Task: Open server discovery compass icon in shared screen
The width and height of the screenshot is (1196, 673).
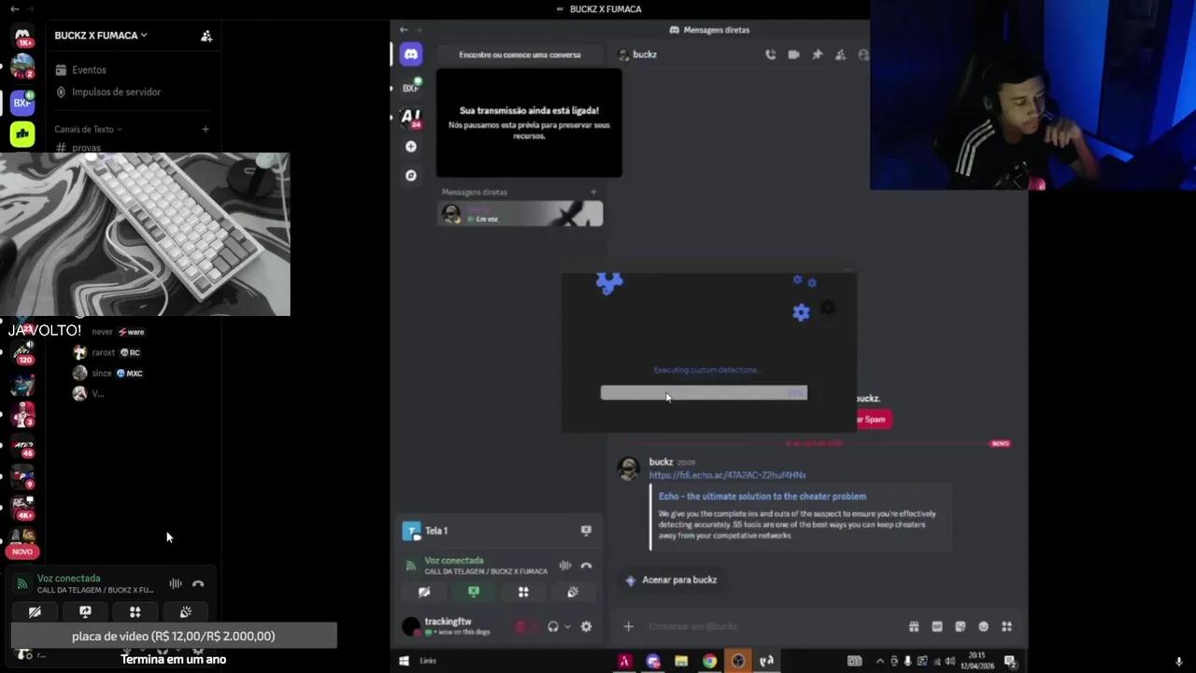Action: 410,175
